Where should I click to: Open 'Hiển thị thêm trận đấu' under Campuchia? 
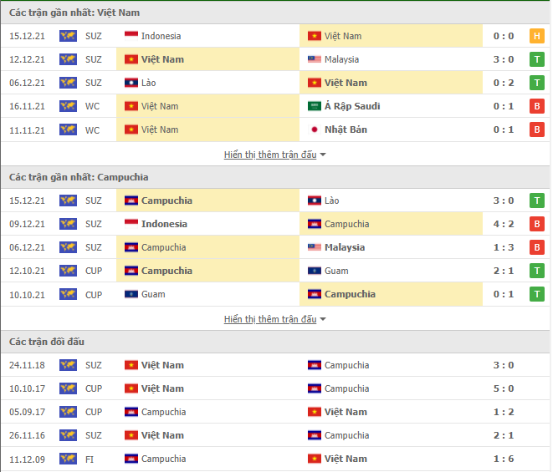(270, 319)
